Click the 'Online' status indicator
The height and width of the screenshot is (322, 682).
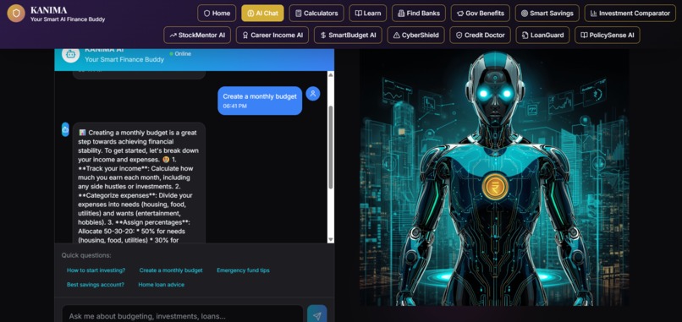(180, 54)
